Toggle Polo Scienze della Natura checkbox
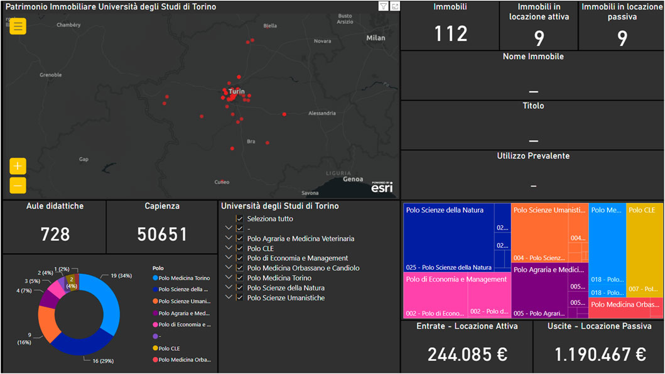 [240, 288]
